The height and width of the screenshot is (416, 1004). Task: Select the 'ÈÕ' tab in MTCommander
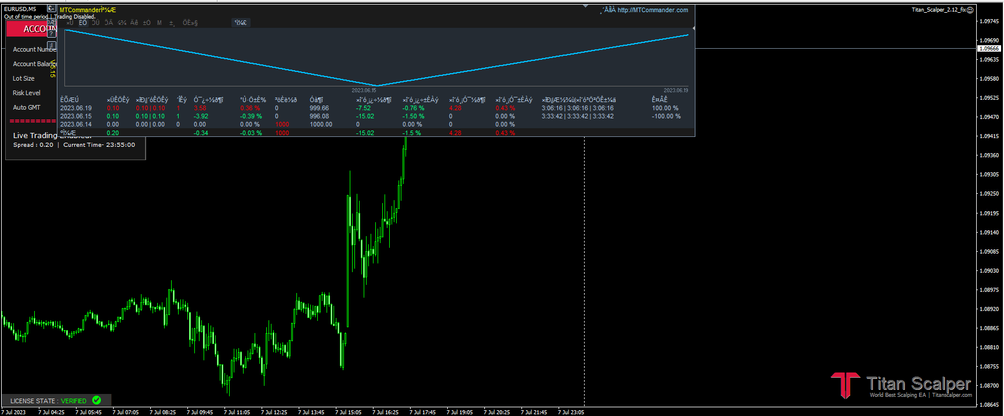83,23
